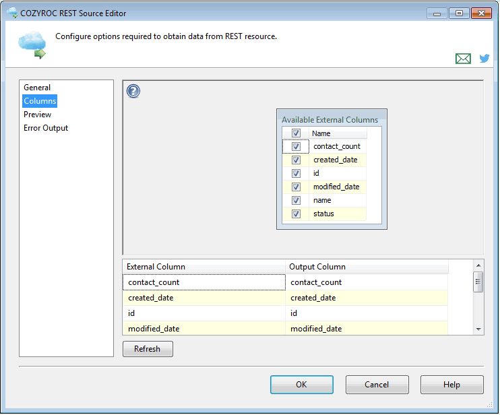The height and width of the screenshot is (415, 500).
Task: Toggle the id column checkbox
Action: tap(296, 173)
